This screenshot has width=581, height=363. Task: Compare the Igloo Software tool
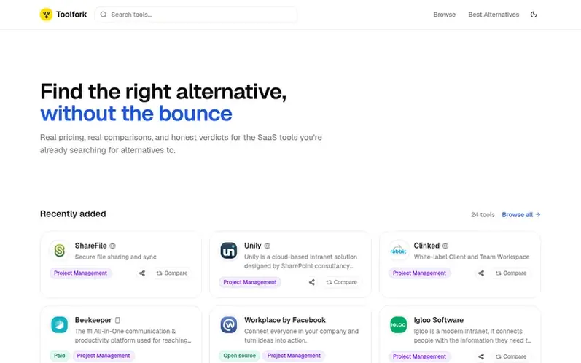point(511,356)
